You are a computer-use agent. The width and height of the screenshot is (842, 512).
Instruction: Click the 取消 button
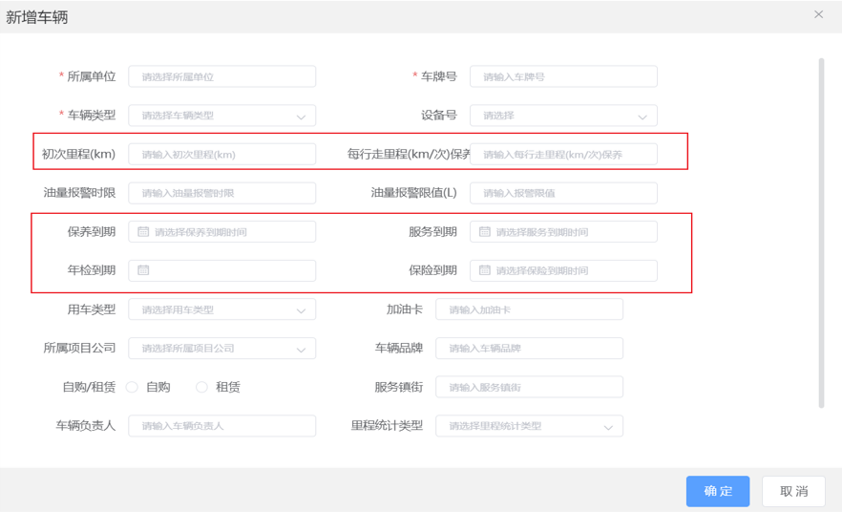[x=793, y=491]
